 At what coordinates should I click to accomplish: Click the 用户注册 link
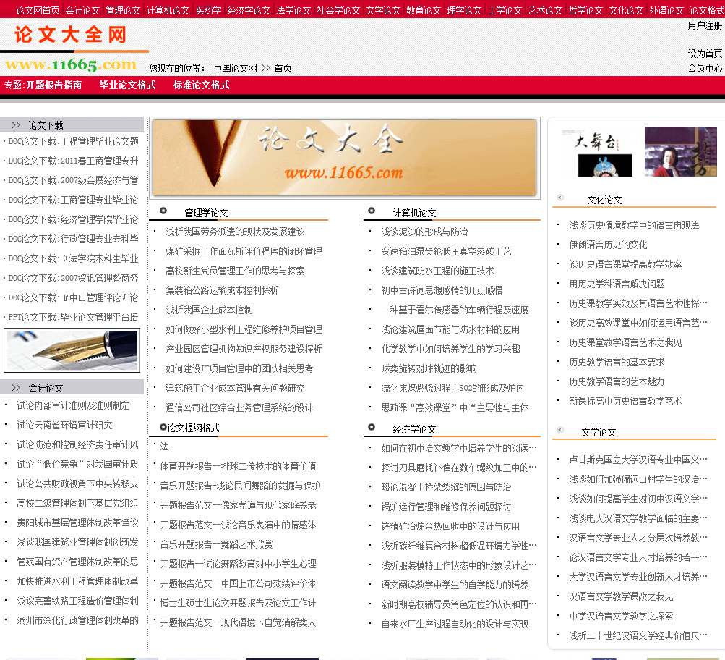coord(705,25)
